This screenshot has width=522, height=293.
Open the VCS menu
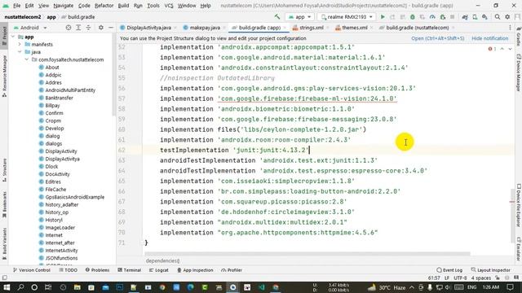point(169,6)
